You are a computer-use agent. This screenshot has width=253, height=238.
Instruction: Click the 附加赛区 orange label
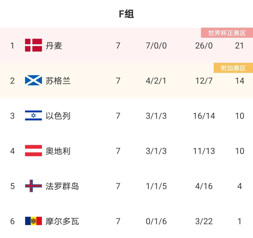pyautogui.click(x=233, y=68)
